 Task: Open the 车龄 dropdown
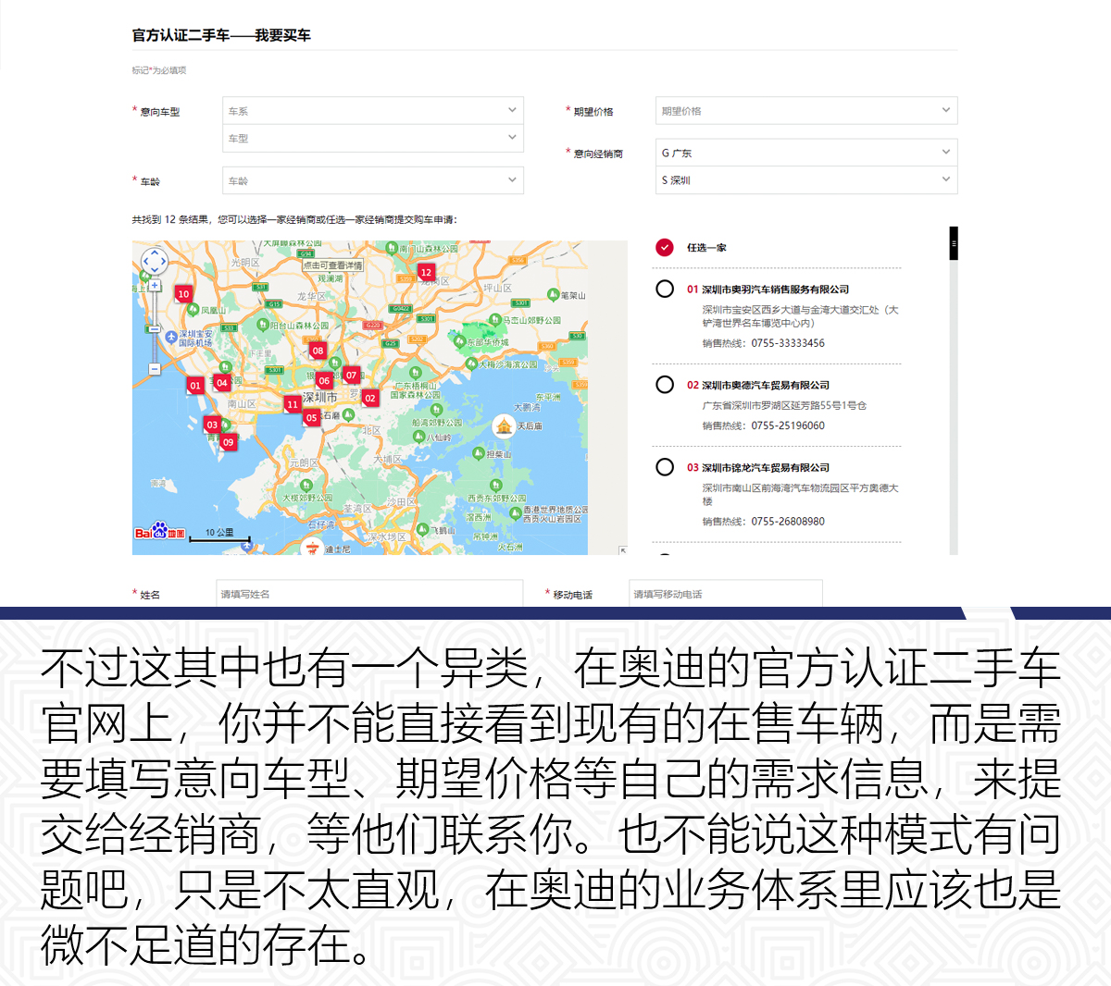point(372,179)
